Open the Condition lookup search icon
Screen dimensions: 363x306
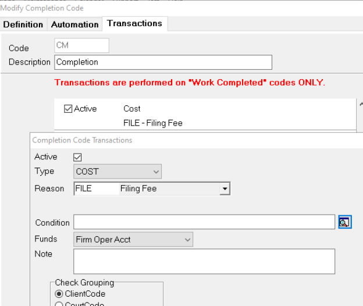coord(345,222)
